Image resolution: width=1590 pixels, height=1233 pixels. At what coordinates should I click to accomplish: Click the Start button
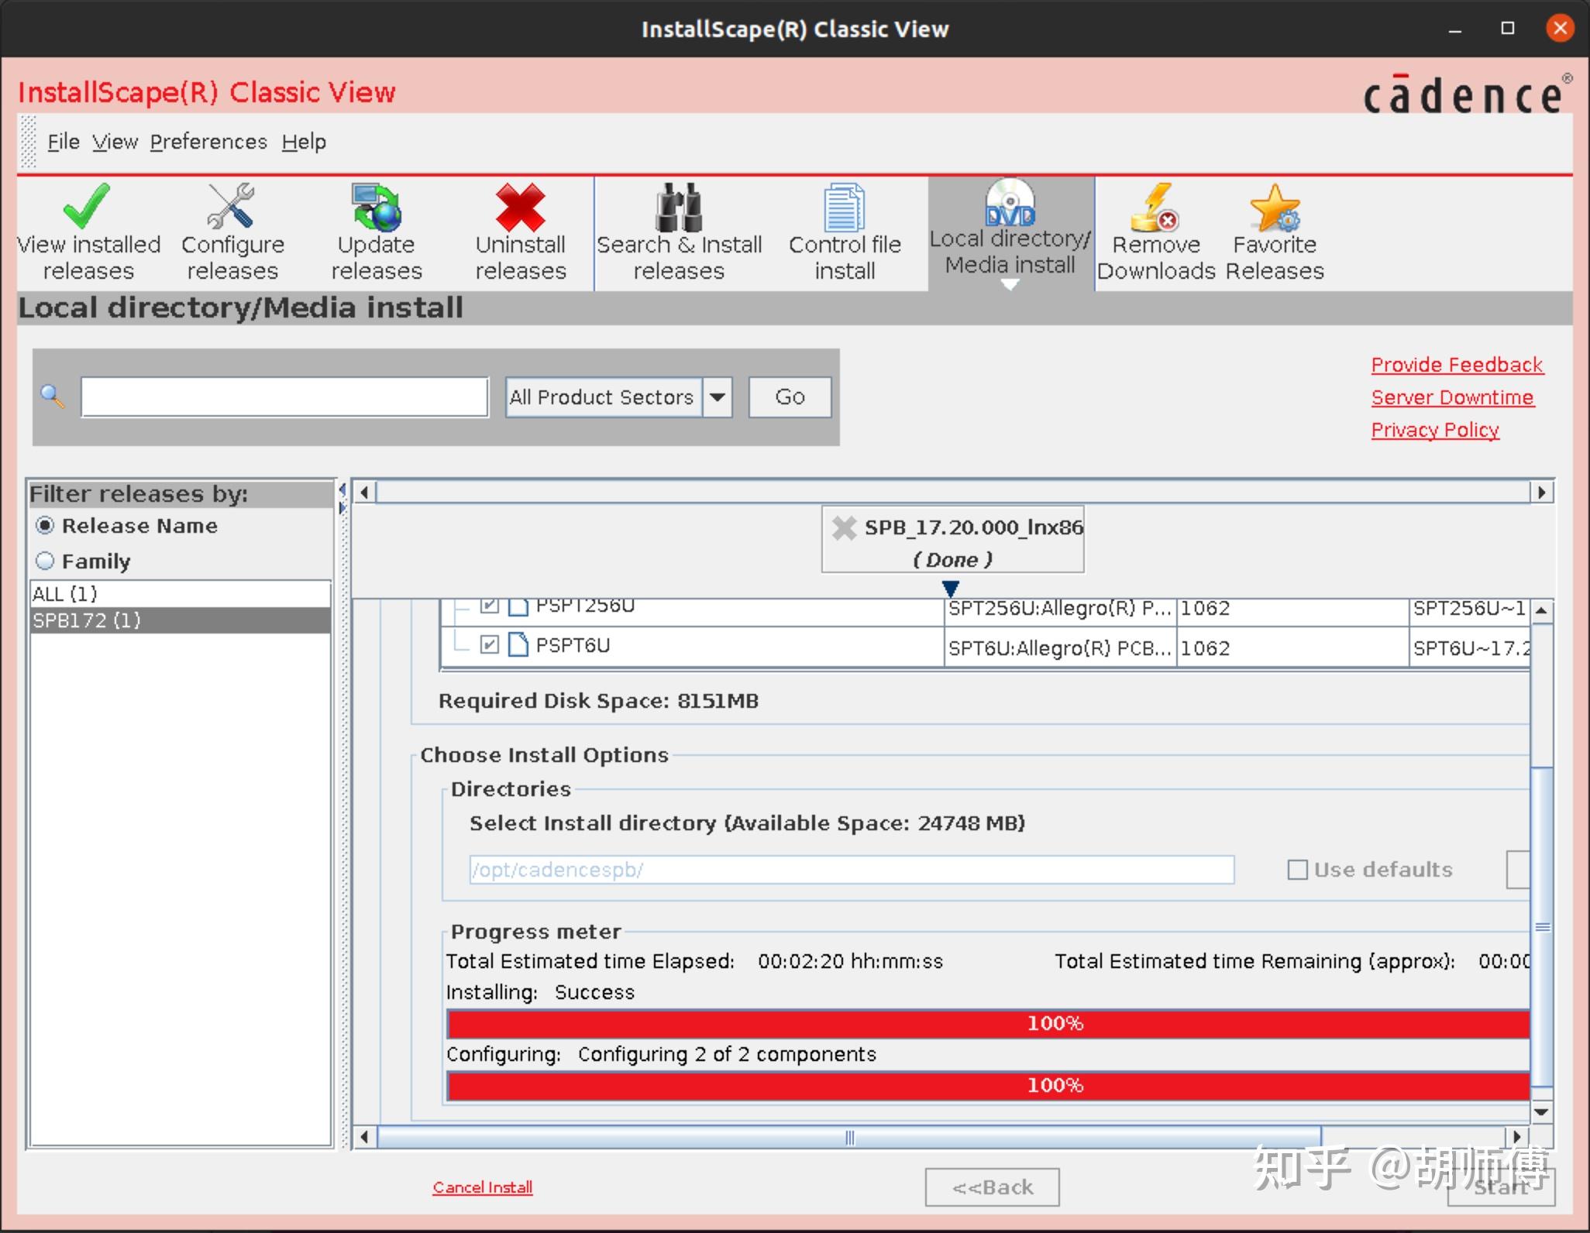point(1501,1187)
